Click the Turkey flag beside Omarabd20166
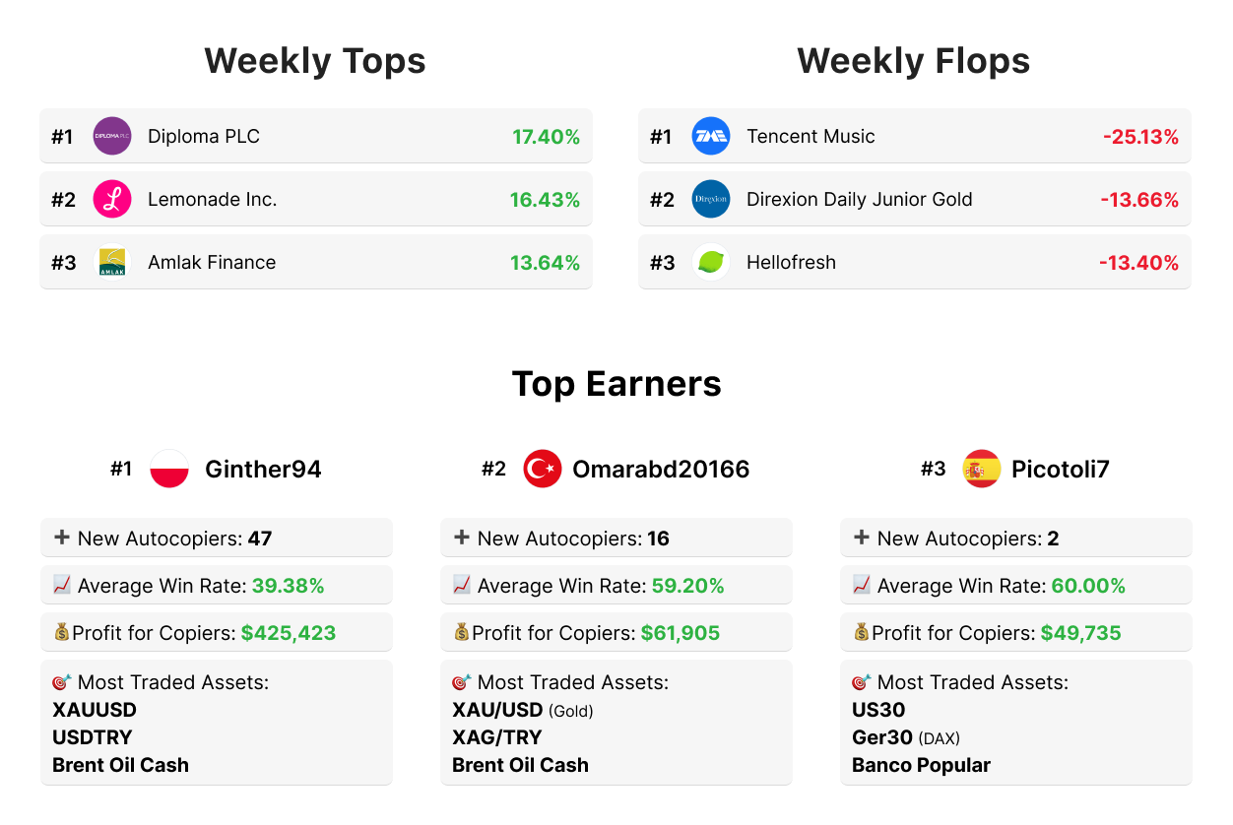Image resolution: width=1233 pixels, height=825 pixels. tap(543, 469)
